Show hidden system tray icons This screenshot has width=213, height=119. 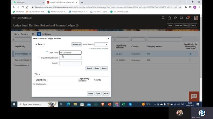pos(154,104)
